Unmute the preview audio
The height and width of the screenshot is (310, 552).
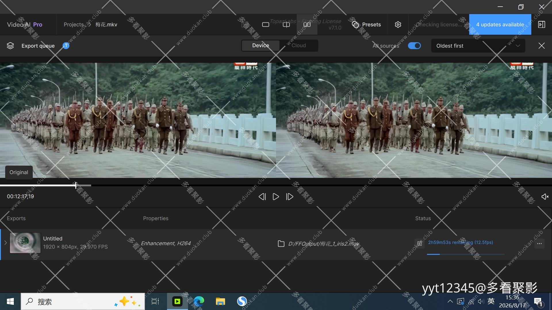click(545, 197)
